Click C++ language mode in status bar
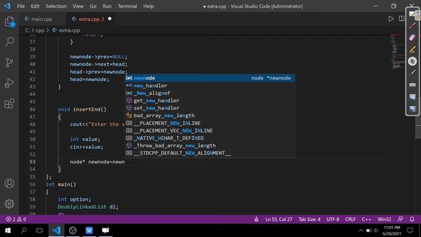The image size is (421, 237). (x=366, y=219)
